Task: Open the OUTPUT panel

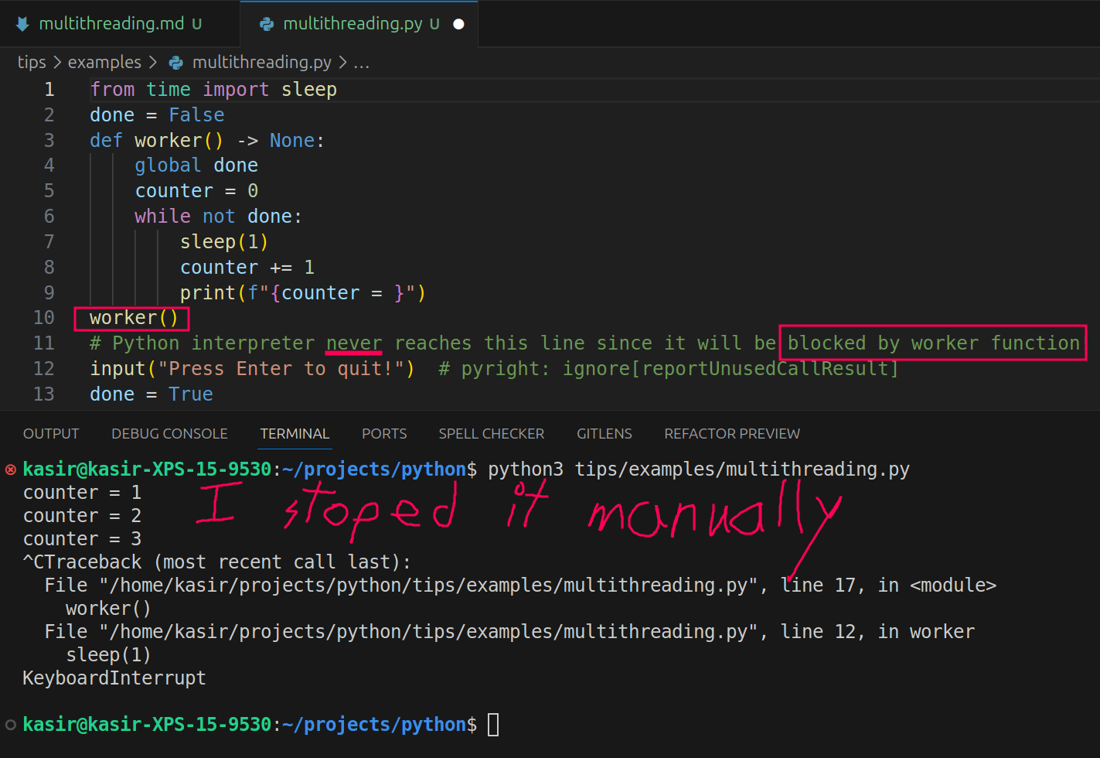Action: pos(50,433)
